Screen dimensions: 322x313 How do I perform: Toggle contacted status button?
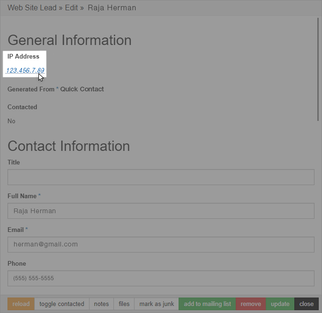point(62,304)
